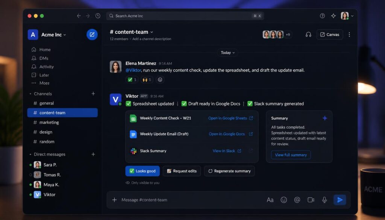Open channel options three-dot menu
385x220 pixels.
349,35
